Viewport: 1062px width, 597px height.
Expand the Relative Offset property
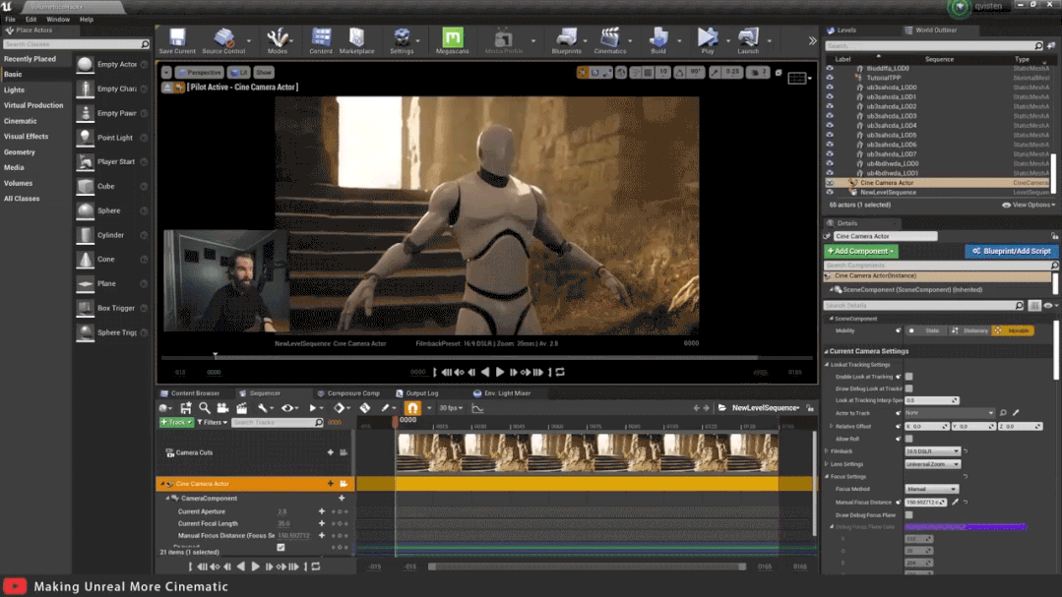pos(832,427)
